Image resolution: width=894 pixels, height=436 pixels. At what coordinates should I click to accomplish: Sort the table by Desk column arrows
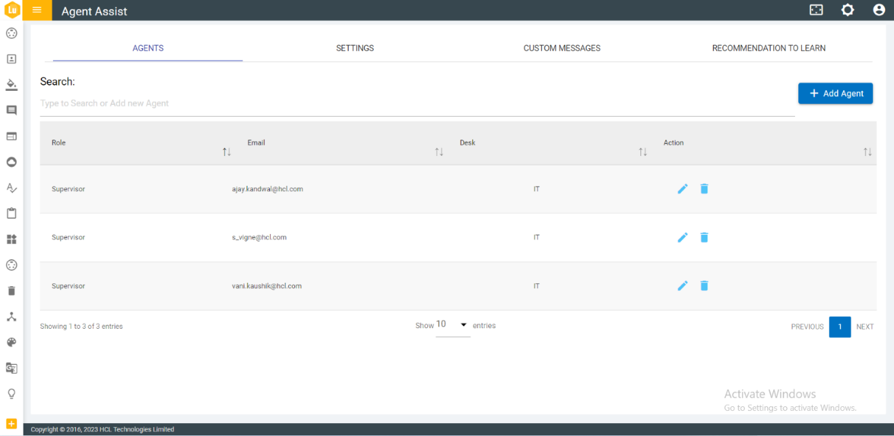tap(642, 152)
